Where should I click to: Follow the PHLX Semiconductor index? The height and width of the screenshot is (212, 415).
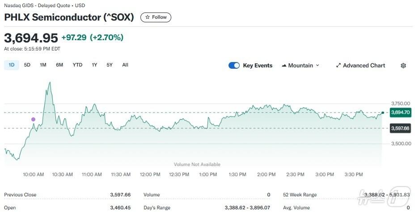156,17
